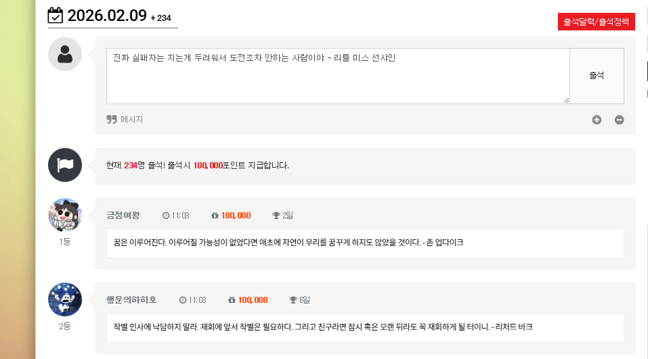Click the 2026.02.09 date heading
The width and height of the screenshot is (648, 359).
click(x=107, y=16)
